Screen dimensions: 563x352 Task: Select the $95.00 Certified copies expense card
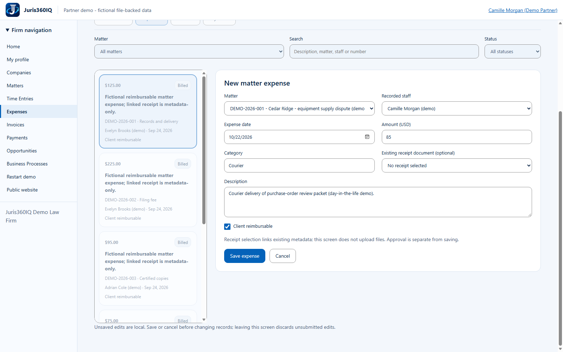pos(148,268)
